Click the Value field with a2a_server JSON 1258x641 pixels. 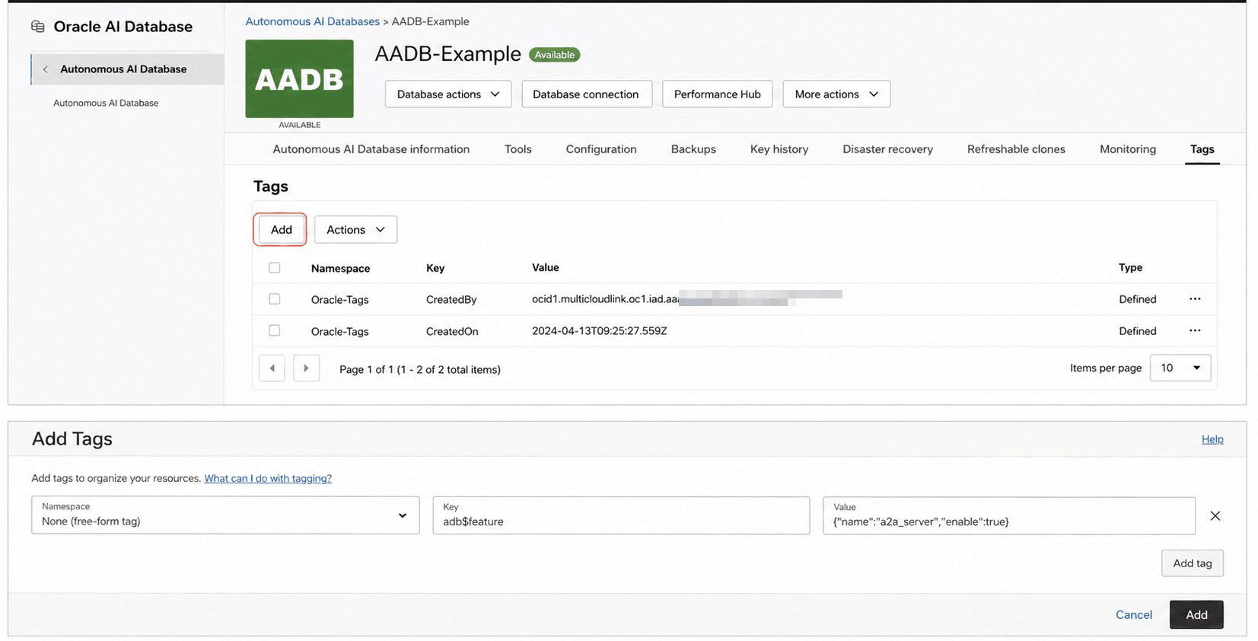pyautogui.click(x=1009, y=515)
